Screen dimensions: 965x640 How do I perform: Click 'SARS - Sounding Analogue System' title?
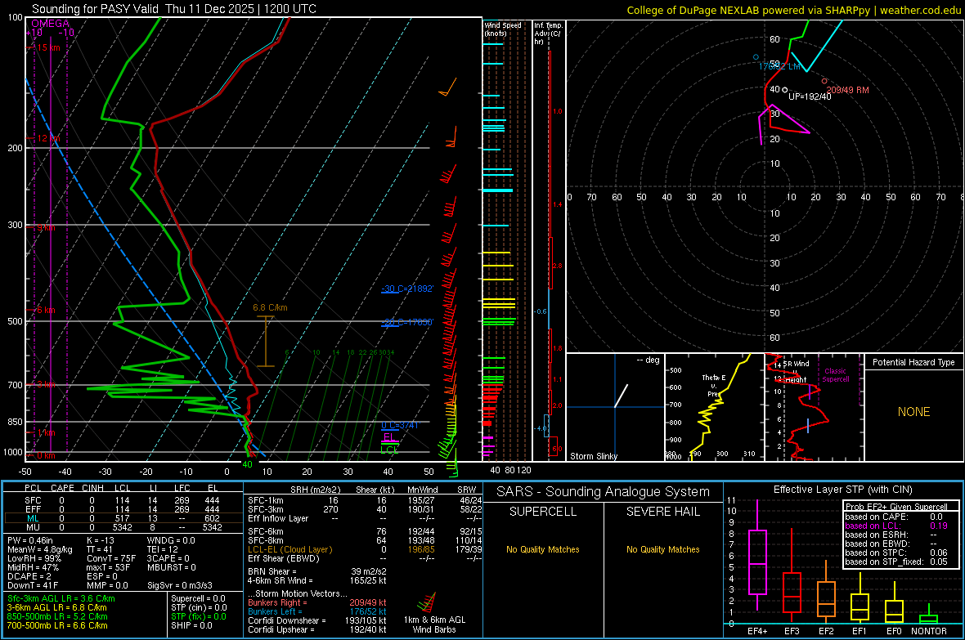click(603, 492)
